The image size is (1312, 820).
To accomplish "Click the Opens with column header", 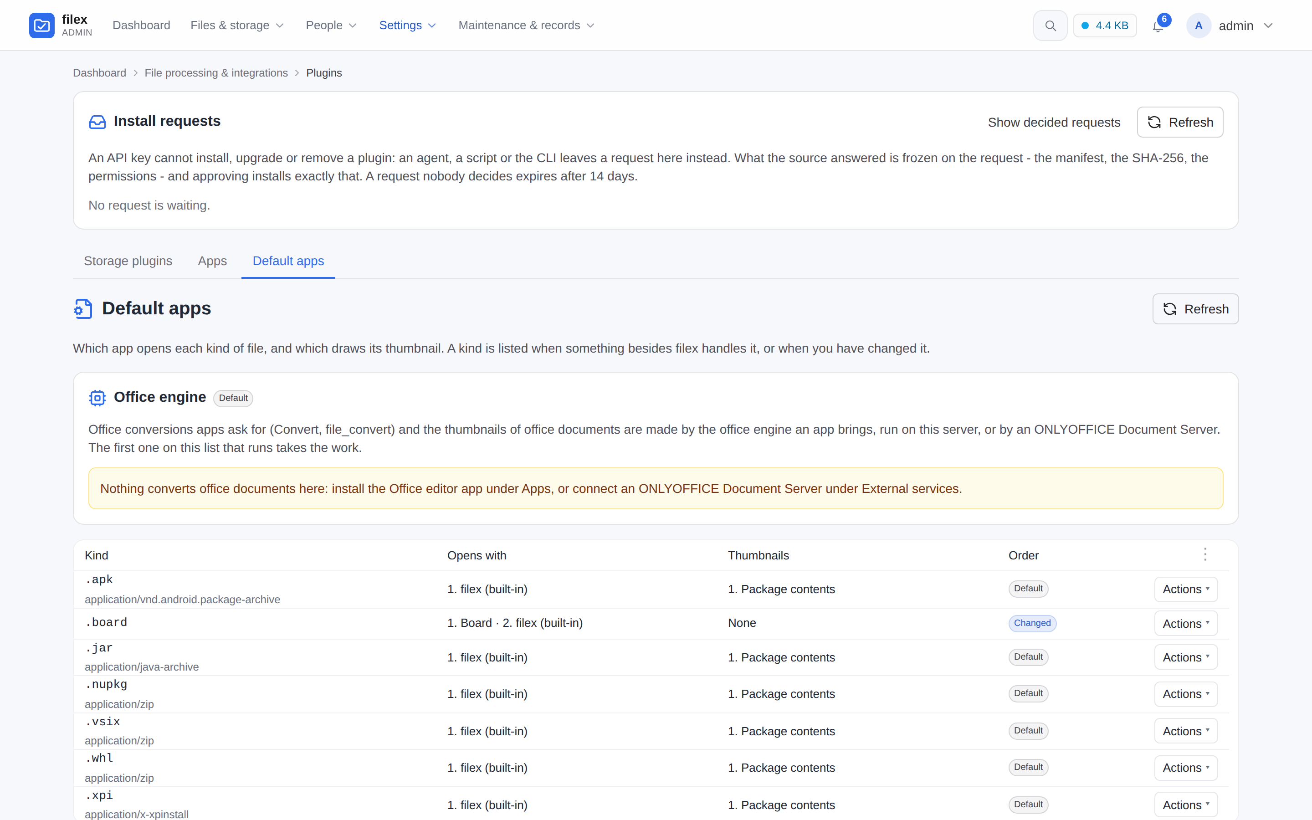I will point(477,555).
